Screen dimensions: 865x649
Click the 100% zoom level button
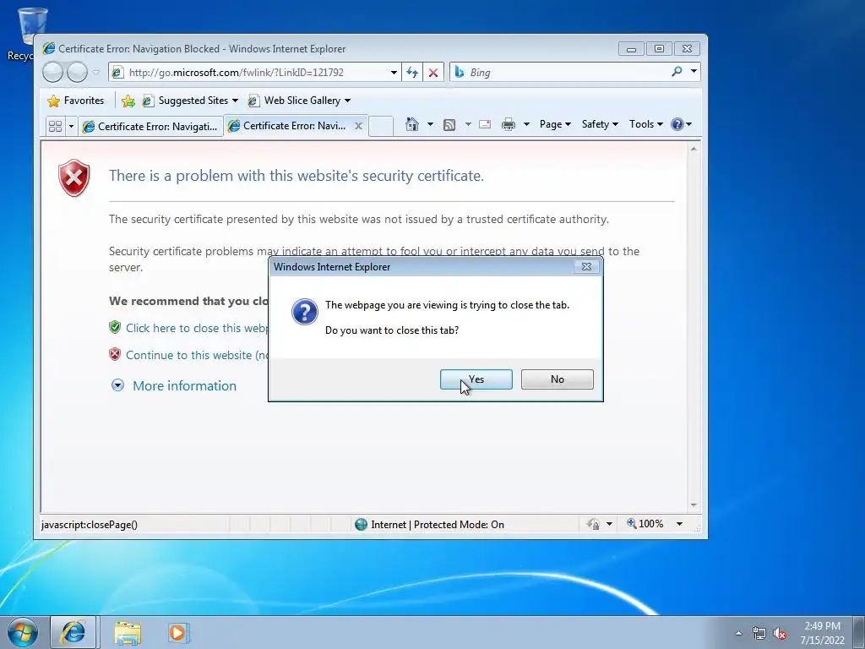coord(645,524)
